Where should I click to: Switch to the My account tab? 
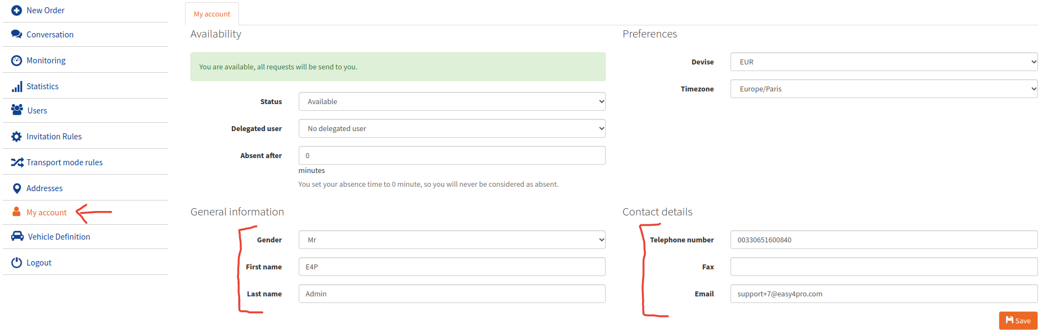[212, 14]
